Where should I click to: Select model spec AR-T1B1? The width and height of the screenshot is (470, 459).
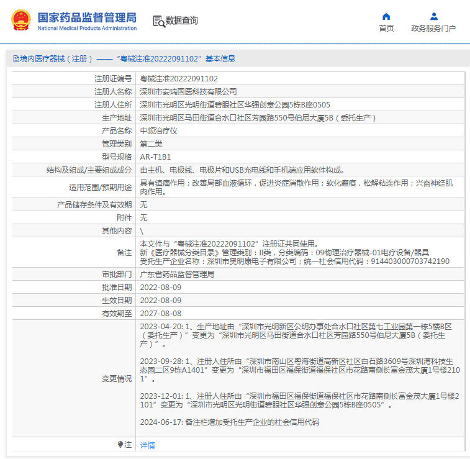pos(155,157)
